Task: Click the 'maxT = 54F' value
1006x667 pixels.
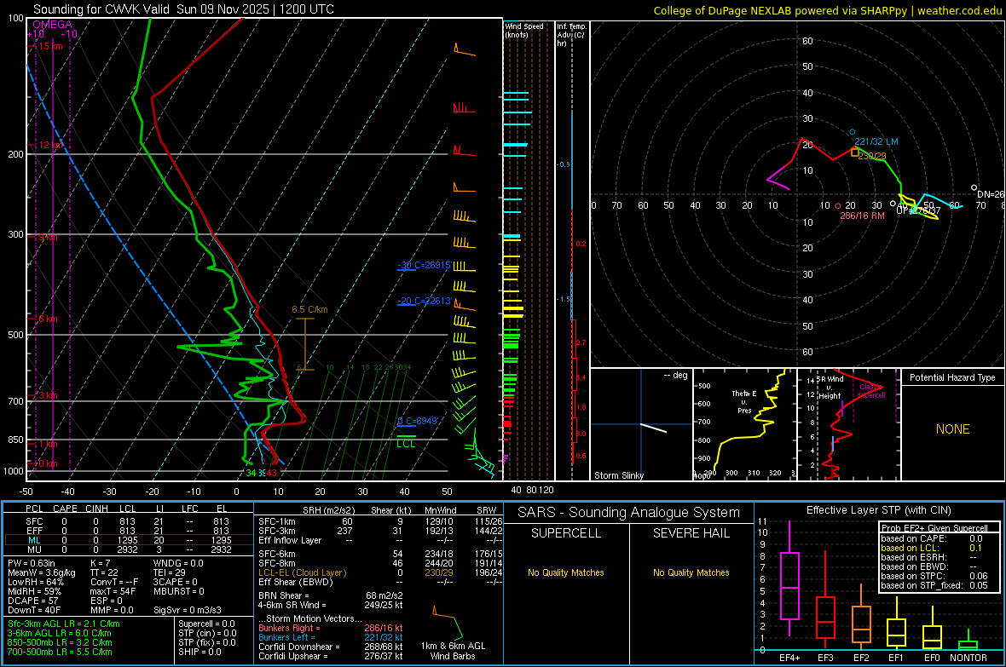Action: 113,591
